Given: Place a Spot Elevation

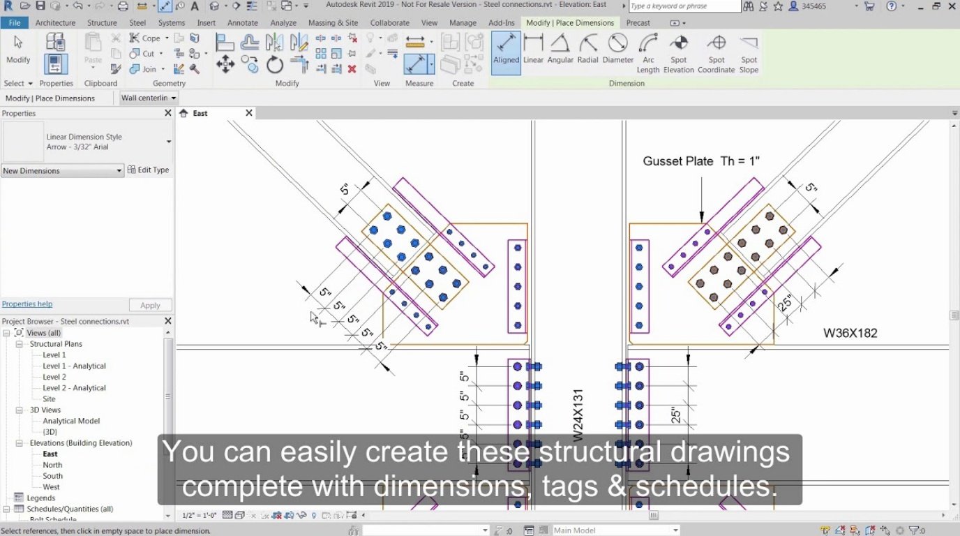Looking at the screenshot, I should (679, 54).
